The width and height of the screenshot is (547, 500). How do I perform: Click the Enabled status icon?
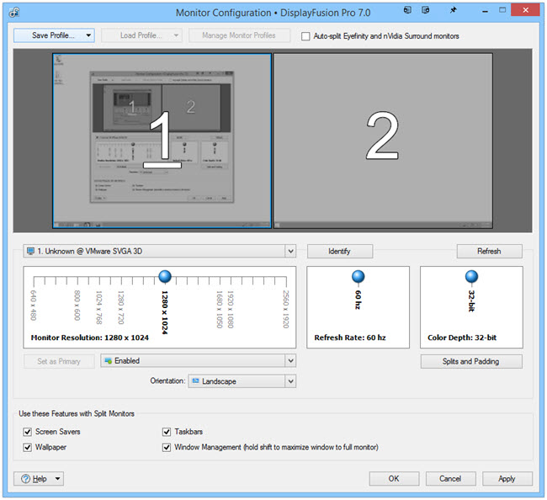coord(109,361)
